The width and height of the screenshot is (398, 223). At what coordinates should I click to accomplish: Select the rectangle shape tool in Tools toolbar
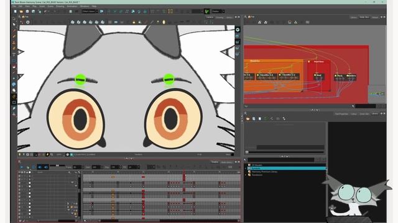14,102
